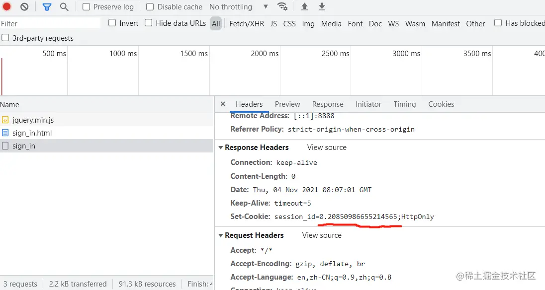Select the sign_in request row
The height and width of the screenshot is (290, 545).
107,145
